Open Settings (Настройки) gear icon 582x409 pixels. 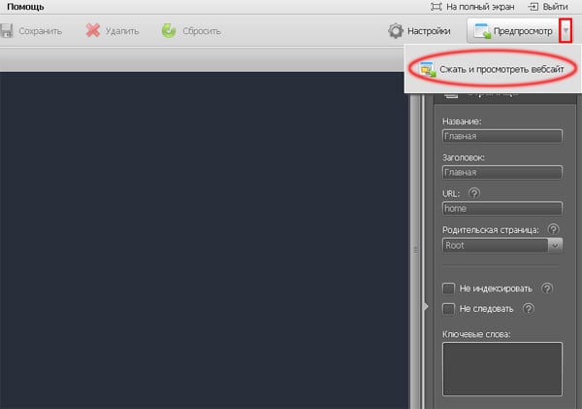(396, 31)
